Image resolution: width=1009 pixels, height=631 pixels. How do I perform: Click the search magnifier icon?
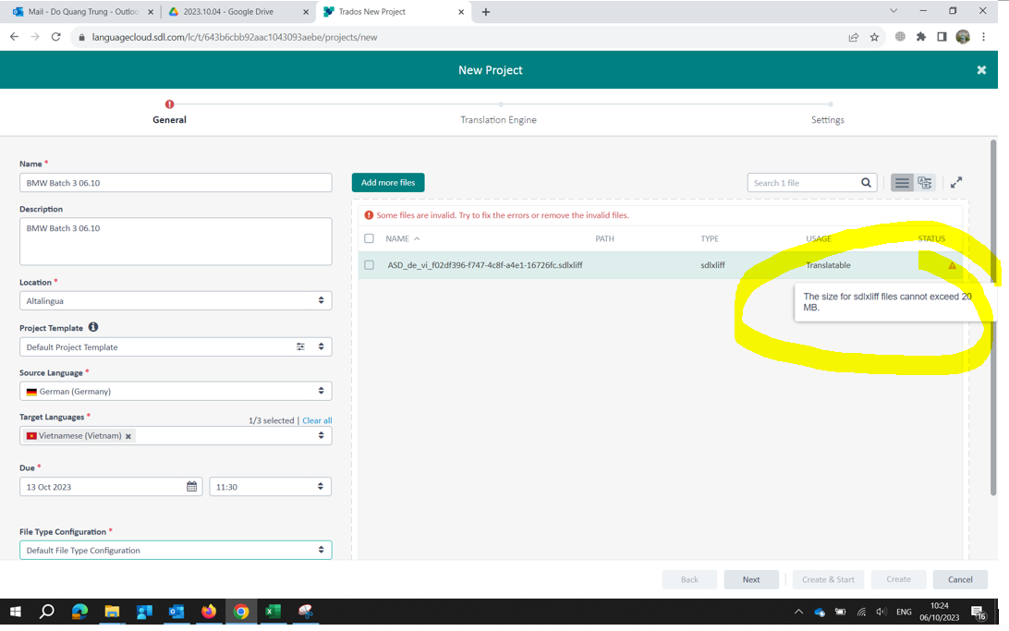(866, 183)
